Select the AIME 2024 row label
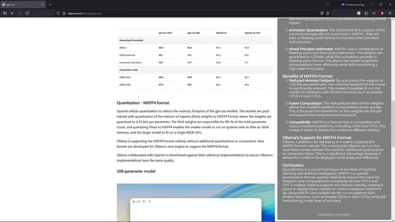The height and width of the screenshot is (222, 395). click(125, 77)
